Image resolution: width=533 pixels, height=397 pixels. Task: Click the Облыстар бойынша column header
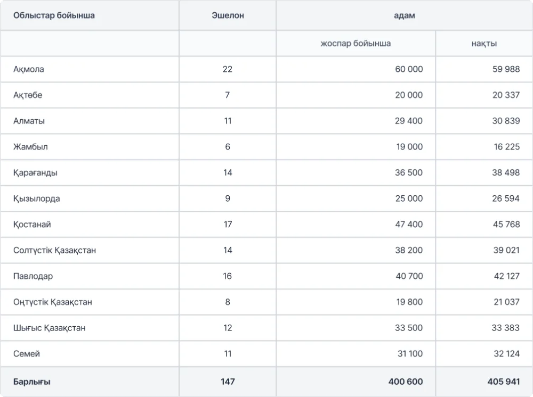(54, 15)
